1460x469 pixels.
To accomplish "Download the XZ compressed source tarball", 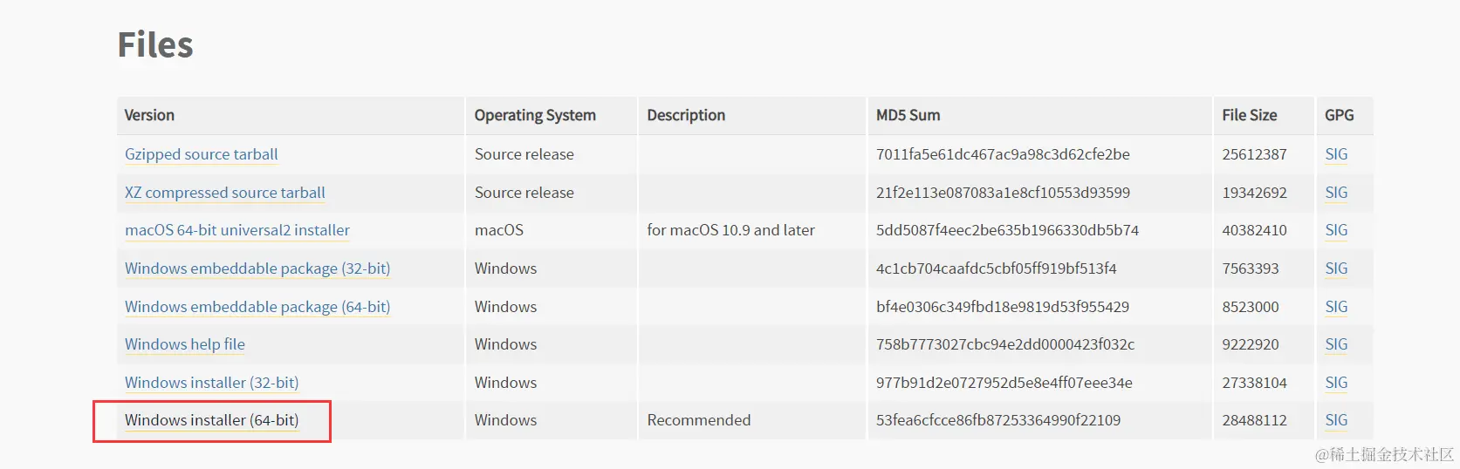I will point(224,193).
